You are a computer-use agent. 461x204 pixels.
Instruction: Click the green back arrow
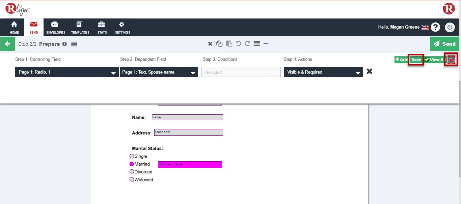pyautogui.click(x=7, y=44)
